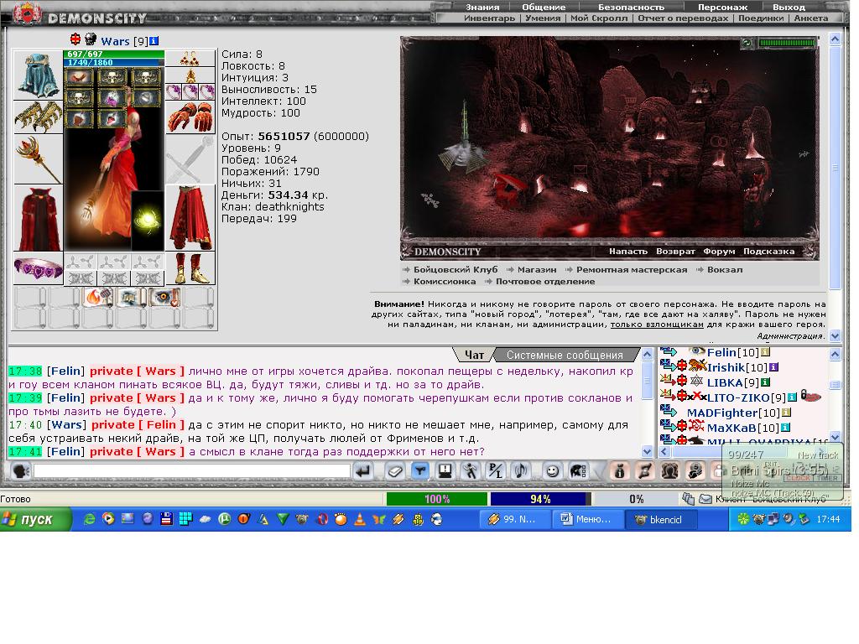Select player Irishik[10] in user list
Screen dimensions: 859x644
tap(737, 367)
